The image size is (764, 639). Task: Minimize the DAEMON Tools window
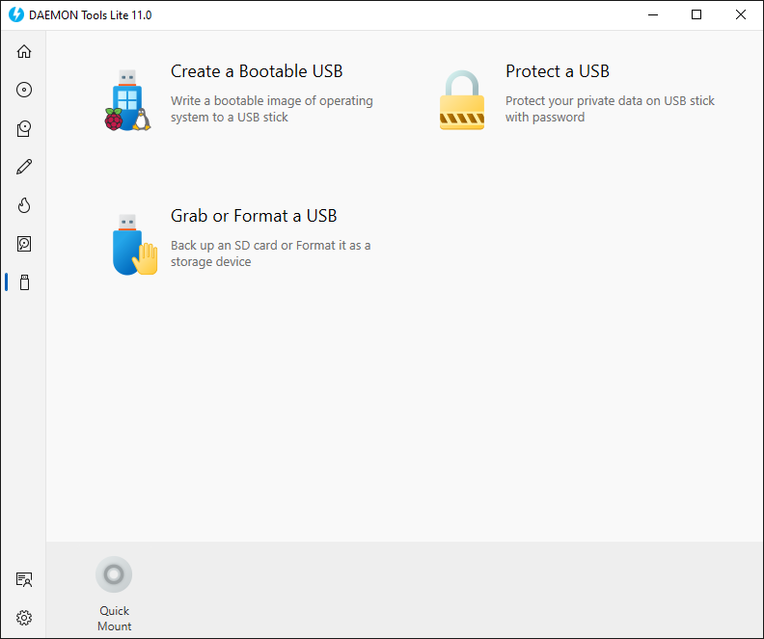tap(653, 14)
